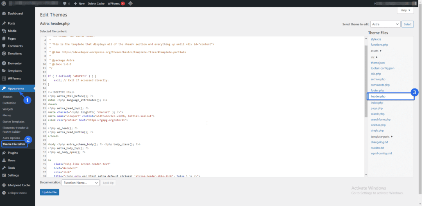422x206 pixels.
Task: Click into code line 26 wp_head()
Action: (x=62, y=129)
